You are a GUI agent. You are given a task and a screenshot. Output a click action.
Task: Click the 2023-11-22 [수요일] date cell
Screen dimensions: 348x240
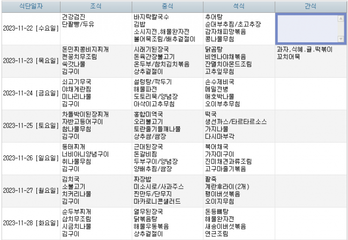click(x=30, y=29)
